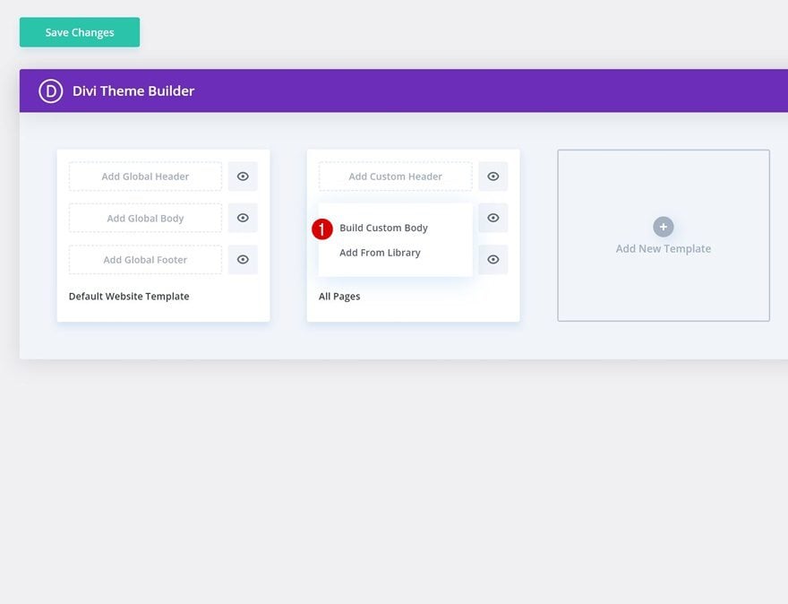The image size is (788, 604).
Task: Select Build Custom Body menu option
Action: point(383,228)
